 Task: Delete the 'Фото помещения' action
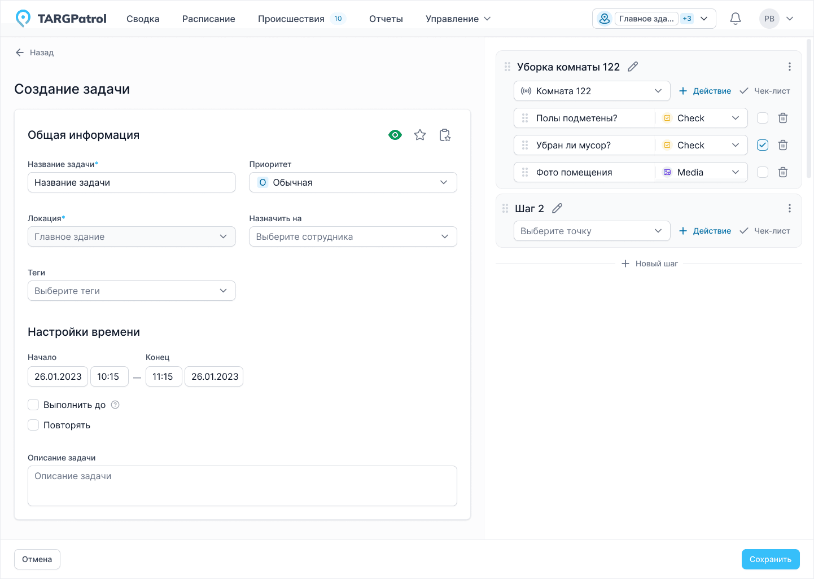pos(783,172)
